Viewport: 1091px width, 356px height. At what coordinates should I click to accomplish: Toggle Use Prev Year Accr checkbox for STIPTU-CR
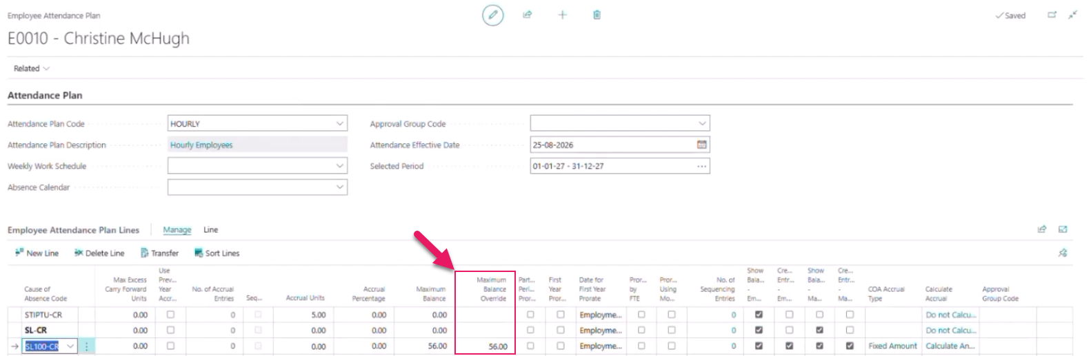[170, 315]
